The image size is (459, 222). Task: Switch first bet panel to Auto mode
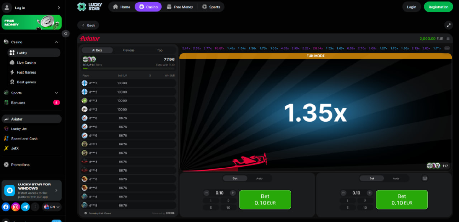(x=259, y=178)
